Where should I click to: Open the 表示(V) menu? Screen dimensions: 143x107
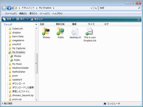pyautogui.click(x=33, y=13)
